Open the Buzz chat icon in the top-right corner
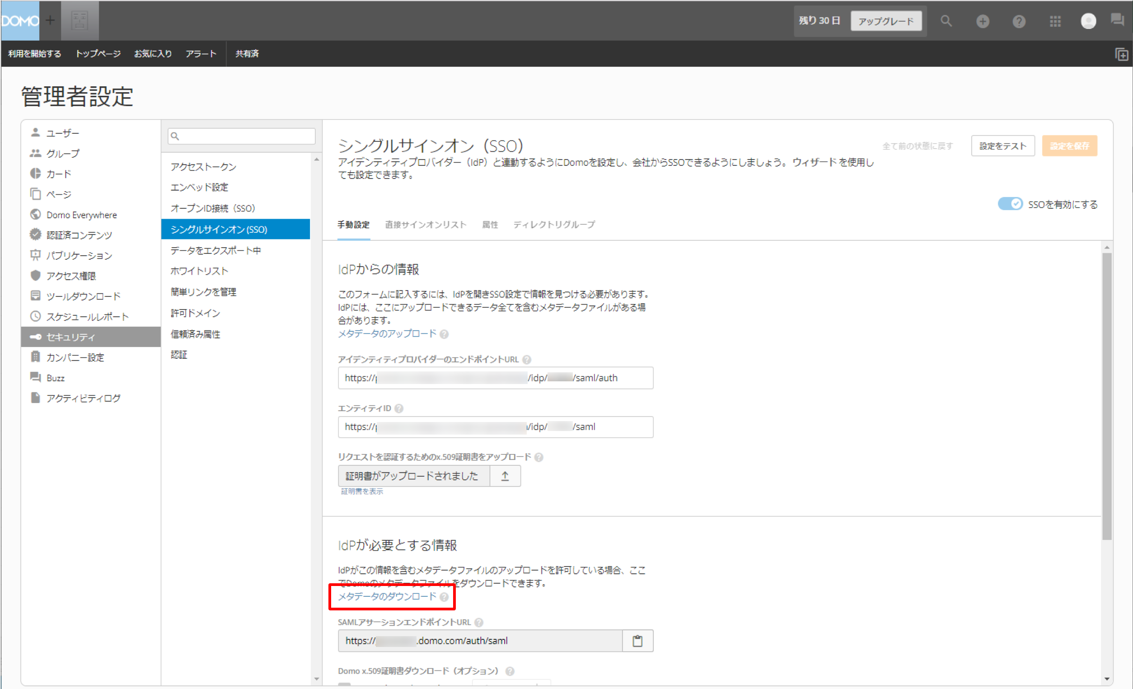 coord(1117,20)
